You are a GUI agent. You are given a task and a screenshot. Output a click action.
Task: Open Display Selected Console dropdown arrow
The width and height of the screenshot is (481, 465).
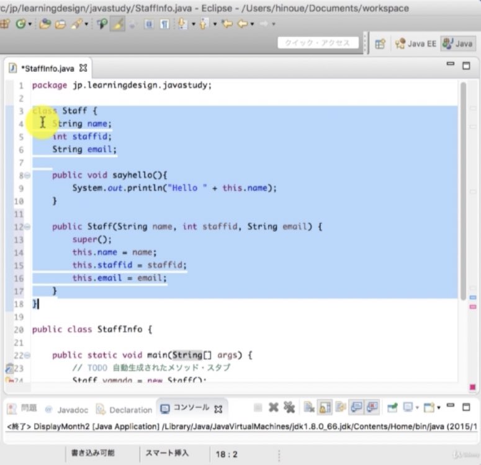click(417, 408)
